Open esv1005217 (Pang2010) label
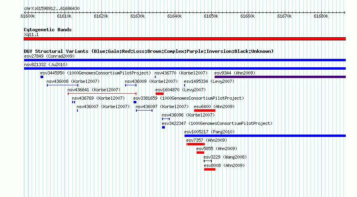Screen dimensions: 357x197 [x=209, y=132]
